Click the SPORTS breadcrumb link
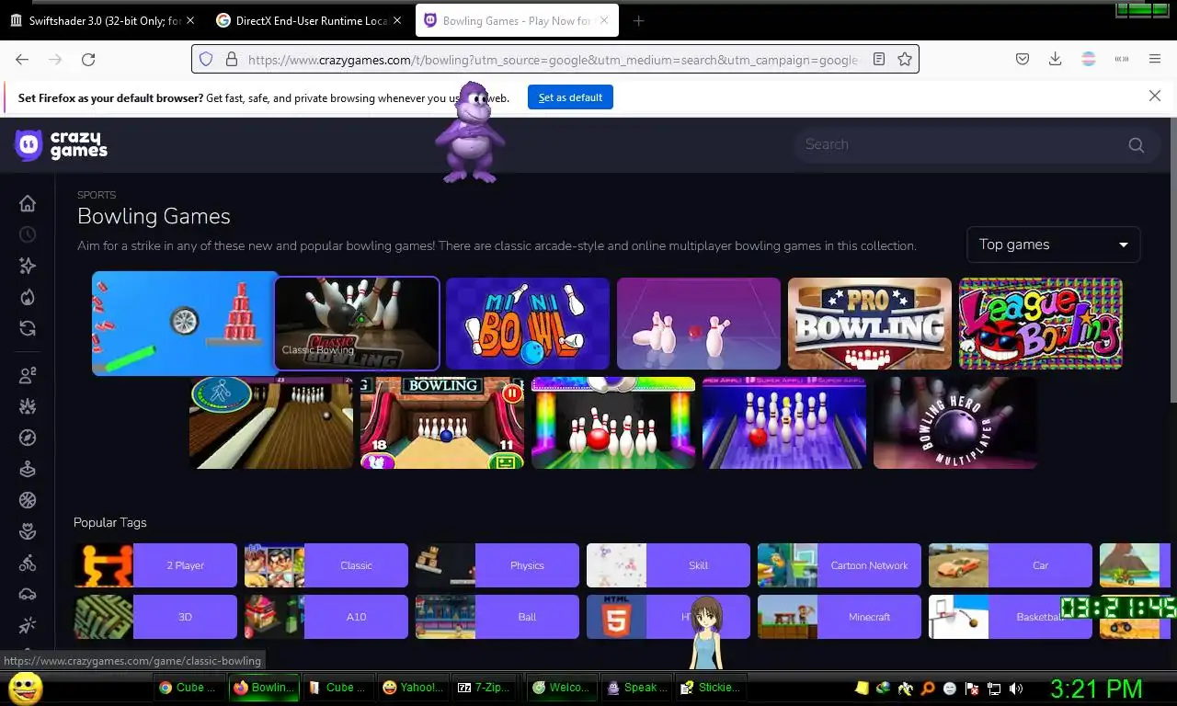 97,195
